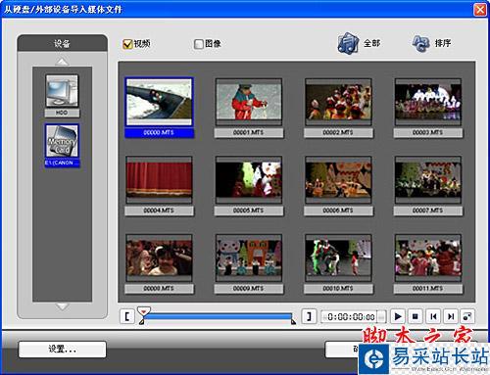Click the blue trim bar
The image size is (490, 375).
[218, 316]
